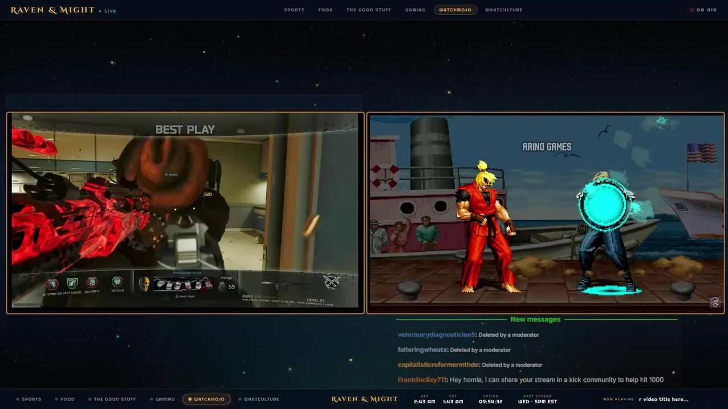Click the On Air indicator
Viewport: 728px width, 409px height.
click(x=704, y=10)
